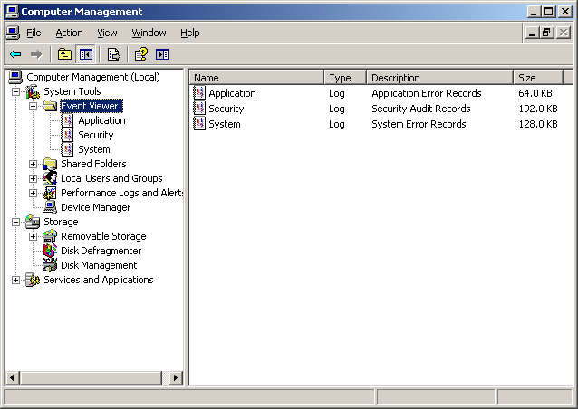Select System log under Event Viewer tree
This screenshot has height=409, width=578.
[93, 149]
